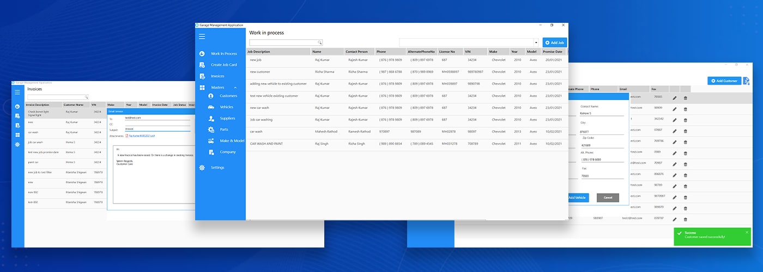Click the Settings gear icon in sidebar
This screenshot has width=763, height=272.
202,168
